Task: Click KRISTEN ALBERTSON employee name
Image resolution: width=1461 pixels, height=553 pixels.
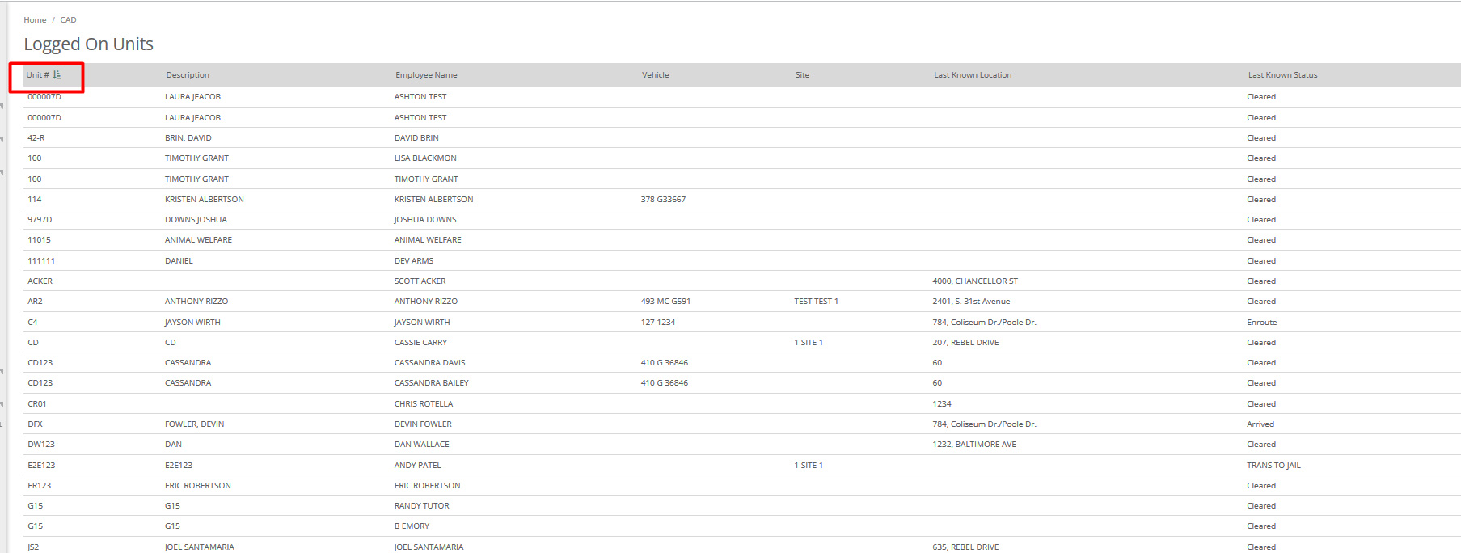Action: (433, 199)
